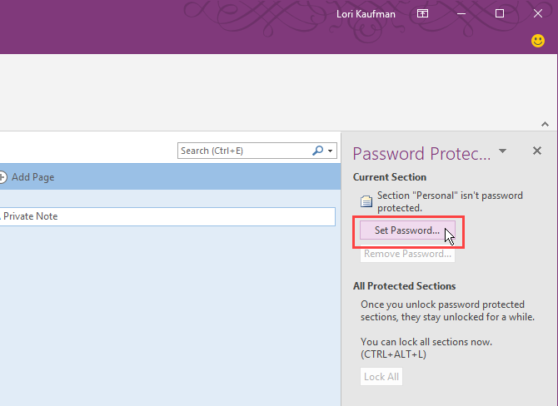Open the search scope dropdown arrow
This screenshot has width=558, height=406.
tap(331, 151)
